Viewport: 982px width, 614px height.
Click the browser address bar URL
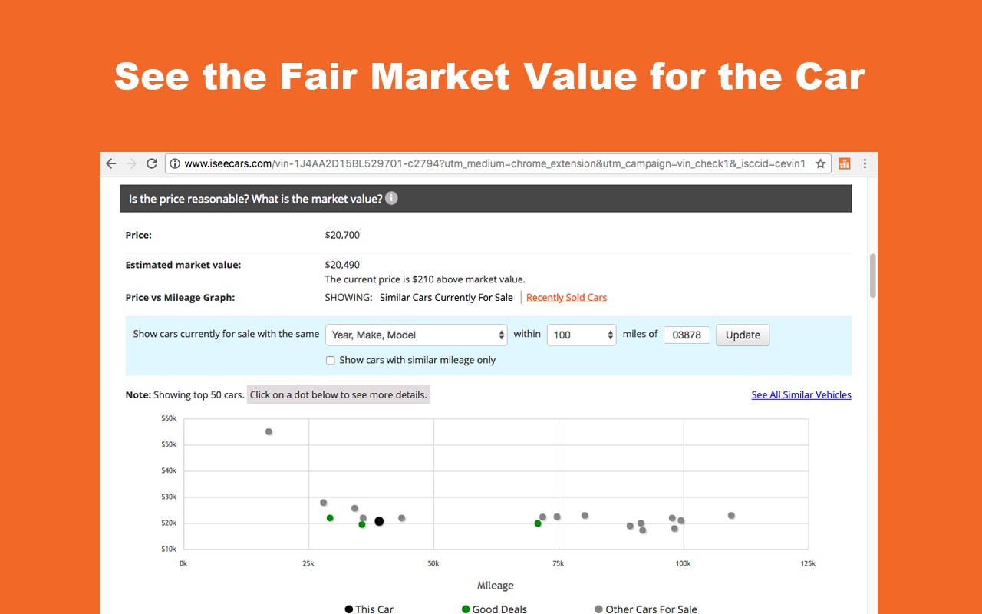(x=495, y=163)
